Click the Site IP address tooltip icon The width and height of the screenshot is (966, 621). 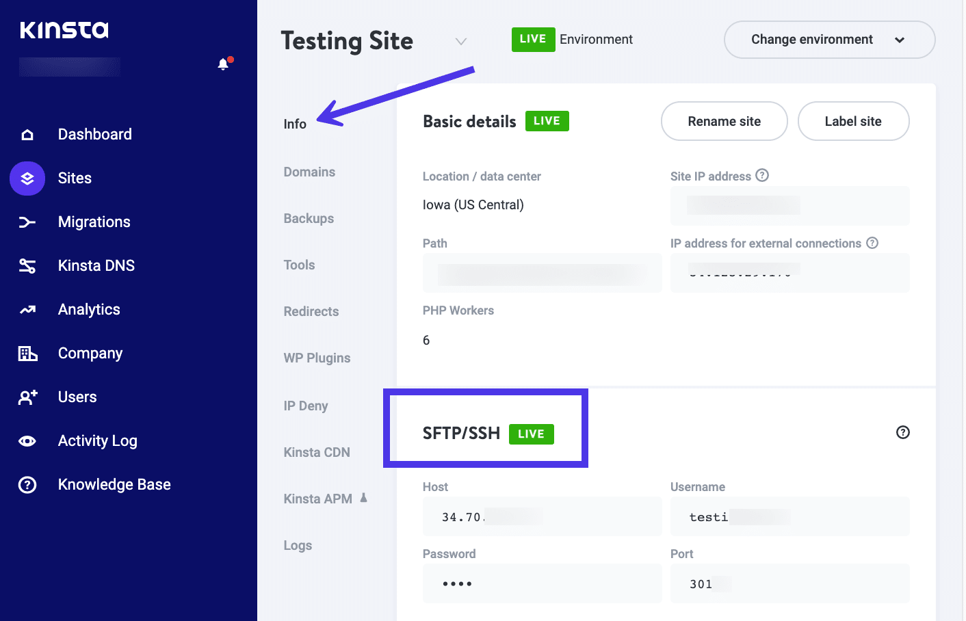[x=762, y=175]
